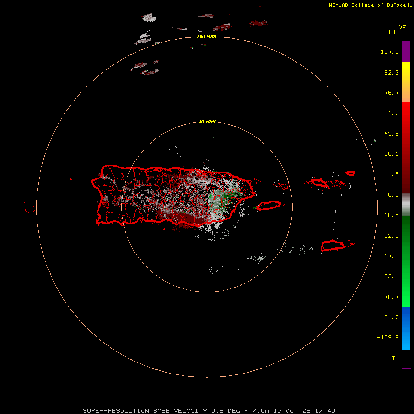Click the 107.8 legend value
This screenshot has height=414, width=414.
tap(390, 52)
